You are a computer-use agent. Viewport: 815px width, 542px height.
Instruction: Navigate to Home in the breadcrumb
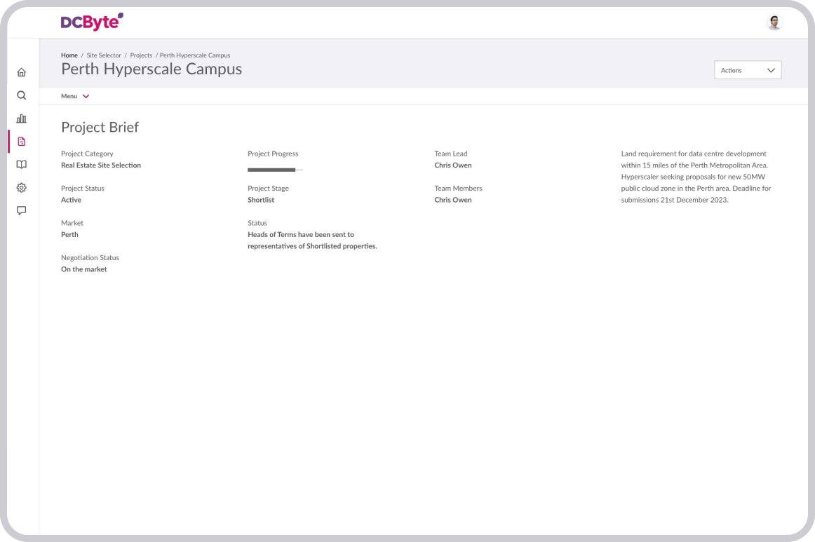pos(69,55)
